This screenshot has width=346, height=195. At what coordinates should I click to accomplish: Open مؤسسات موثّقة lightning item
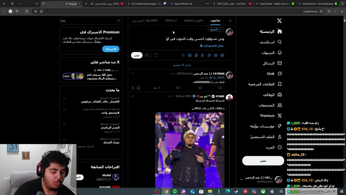pos(266,126)
